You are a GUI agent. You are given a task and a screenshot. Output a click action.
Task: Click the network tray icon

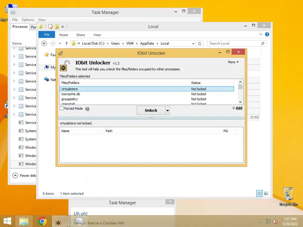268,221
